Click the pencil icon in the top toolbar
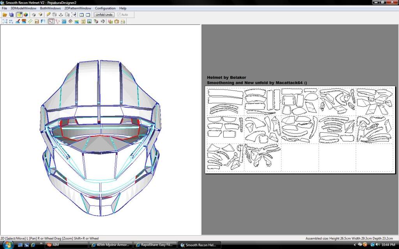Viewport: 399px width, 249px height. tap(48, 15)
